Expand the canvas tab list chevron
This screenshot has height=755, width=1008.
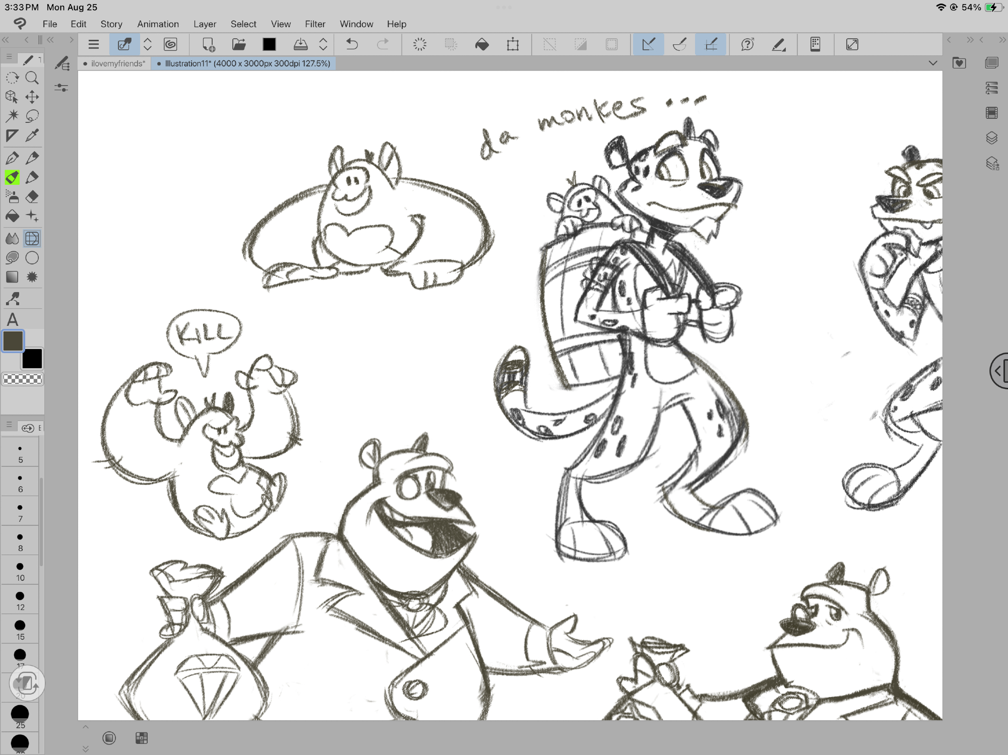(x=933, y=63)
